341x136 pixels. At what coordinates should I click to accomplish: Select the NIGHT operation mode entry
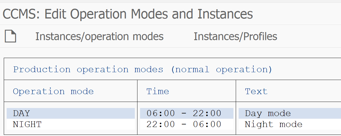[27, 124]
